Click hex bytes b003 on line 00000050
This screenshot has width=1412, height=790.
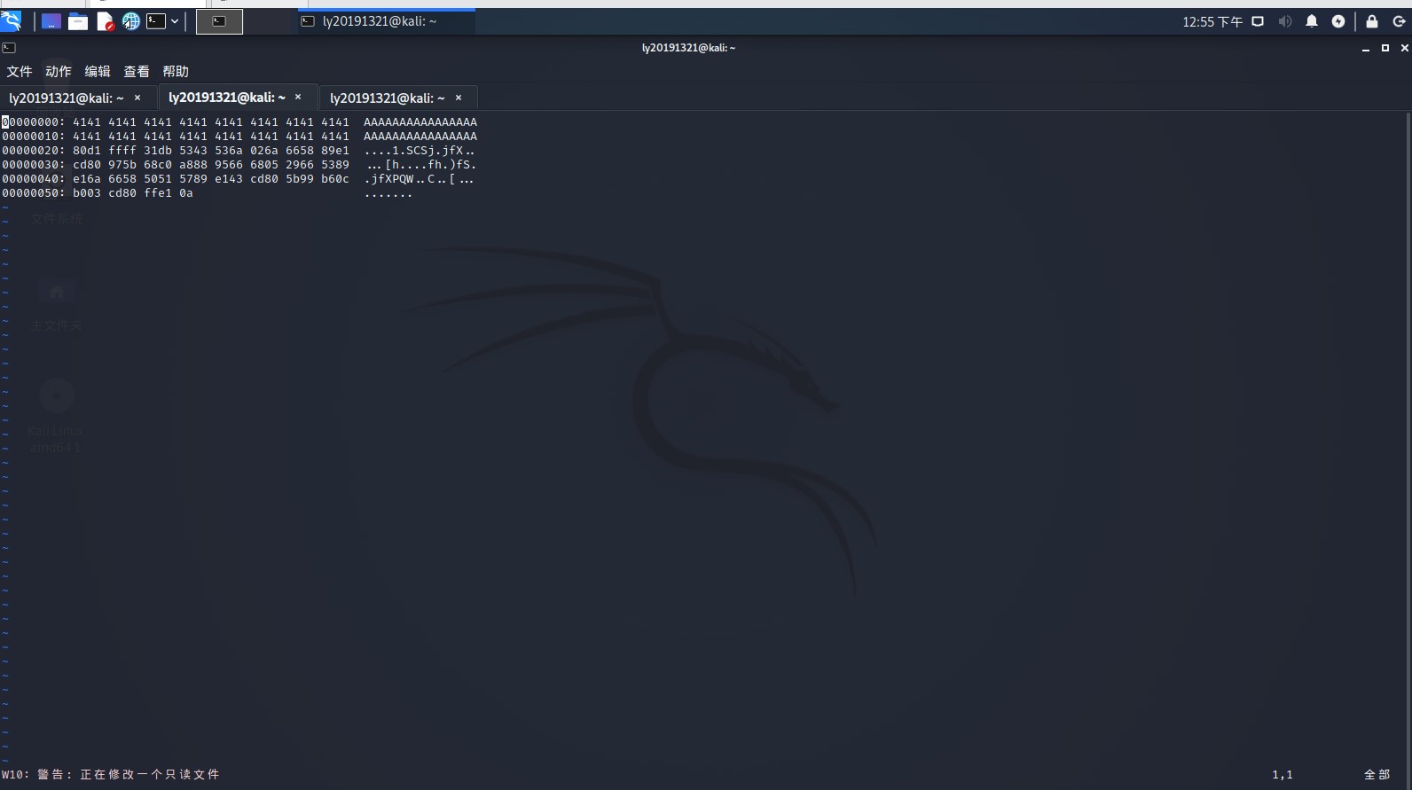87,193
